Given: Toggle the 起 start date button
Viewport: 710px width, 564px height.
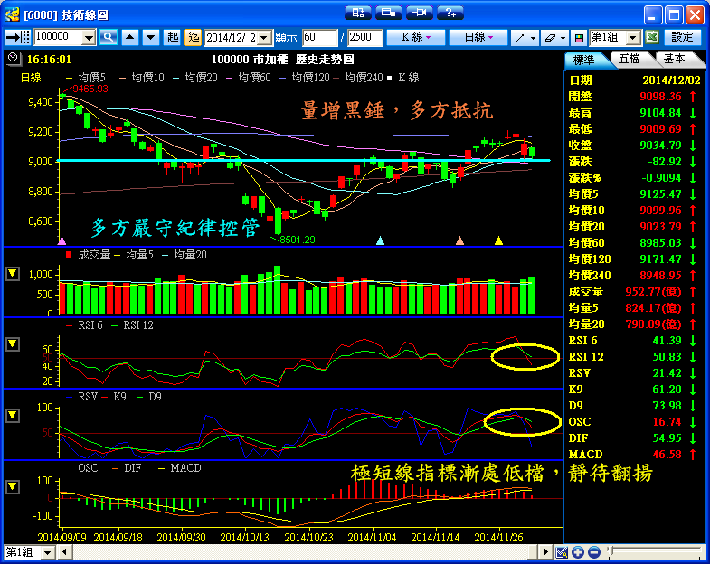Looking at the screenshot, I should (x=173, y=37).
